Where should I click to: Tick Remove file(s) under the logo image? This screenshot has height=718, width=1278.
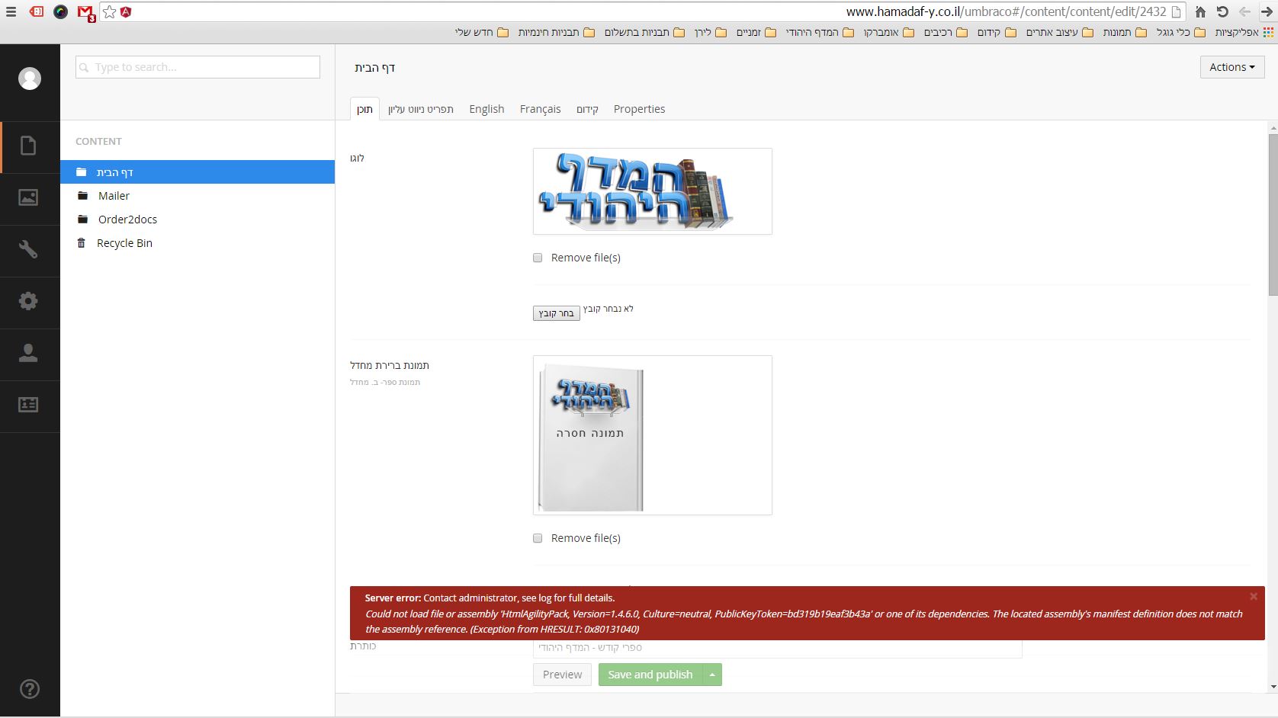pyautogui.click(x=538, y=258)
